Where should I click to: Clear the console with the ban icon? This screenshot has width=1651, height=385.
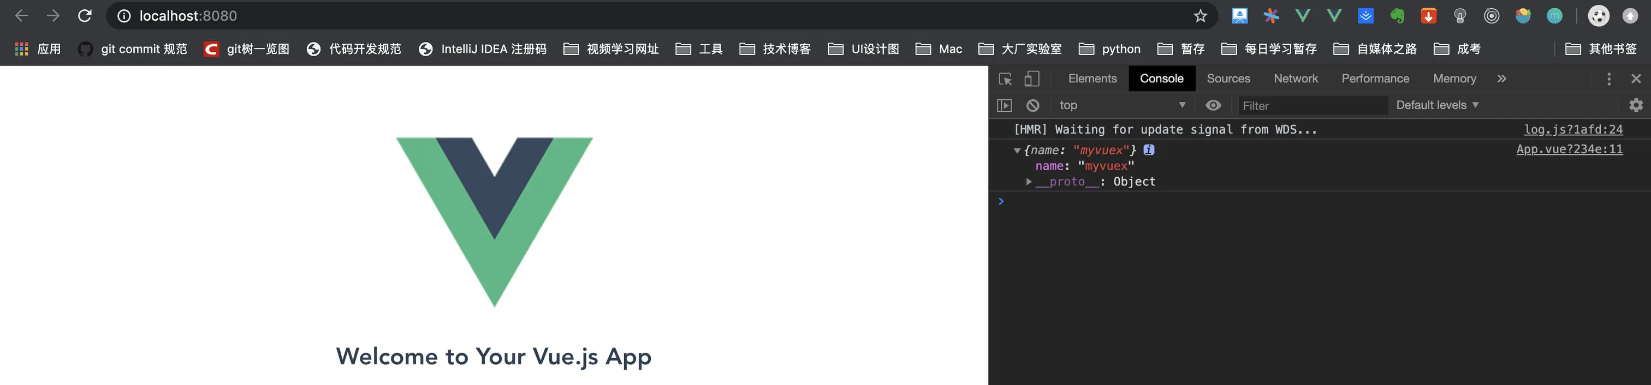coord(1032,106)
